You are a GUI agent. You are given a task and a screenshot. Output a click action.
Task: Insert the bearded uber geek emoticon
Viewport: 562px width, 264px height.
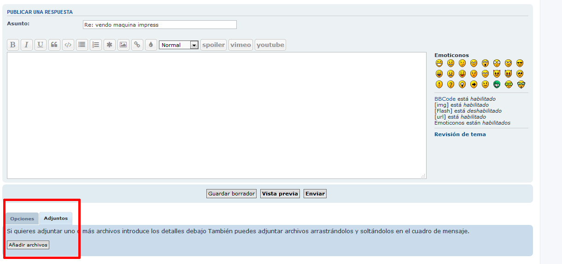click(521, 85)
